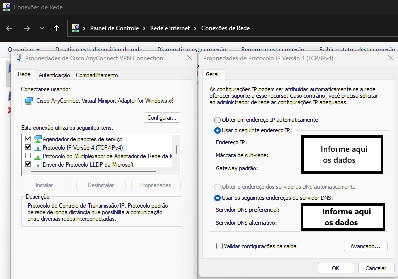This screenshot has height=279, width=398.
Task: Click the Instalar... button
Action: coord(46,185)
